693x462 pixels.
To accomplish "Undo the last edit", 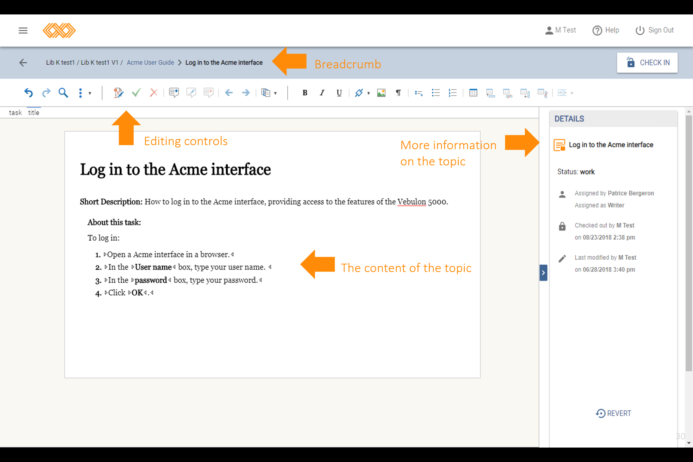I will (29, 93).
